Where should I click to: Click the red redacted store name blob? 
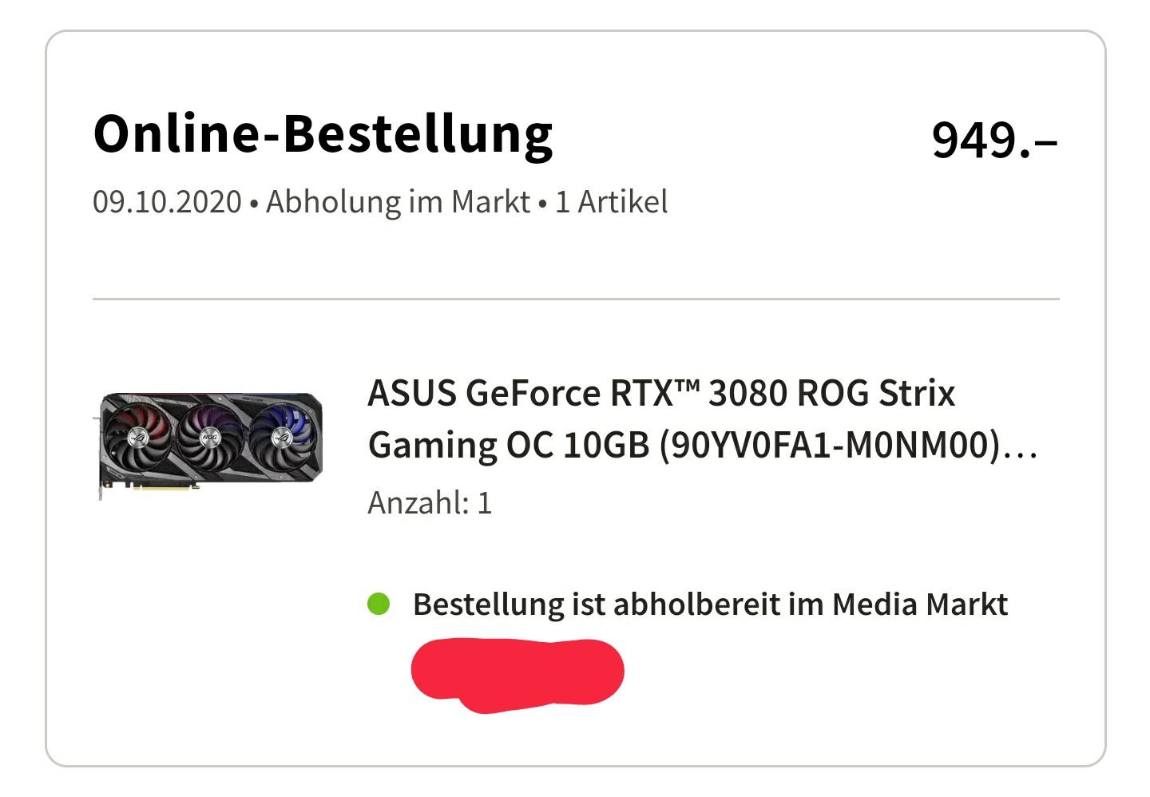tap(517, 673)
